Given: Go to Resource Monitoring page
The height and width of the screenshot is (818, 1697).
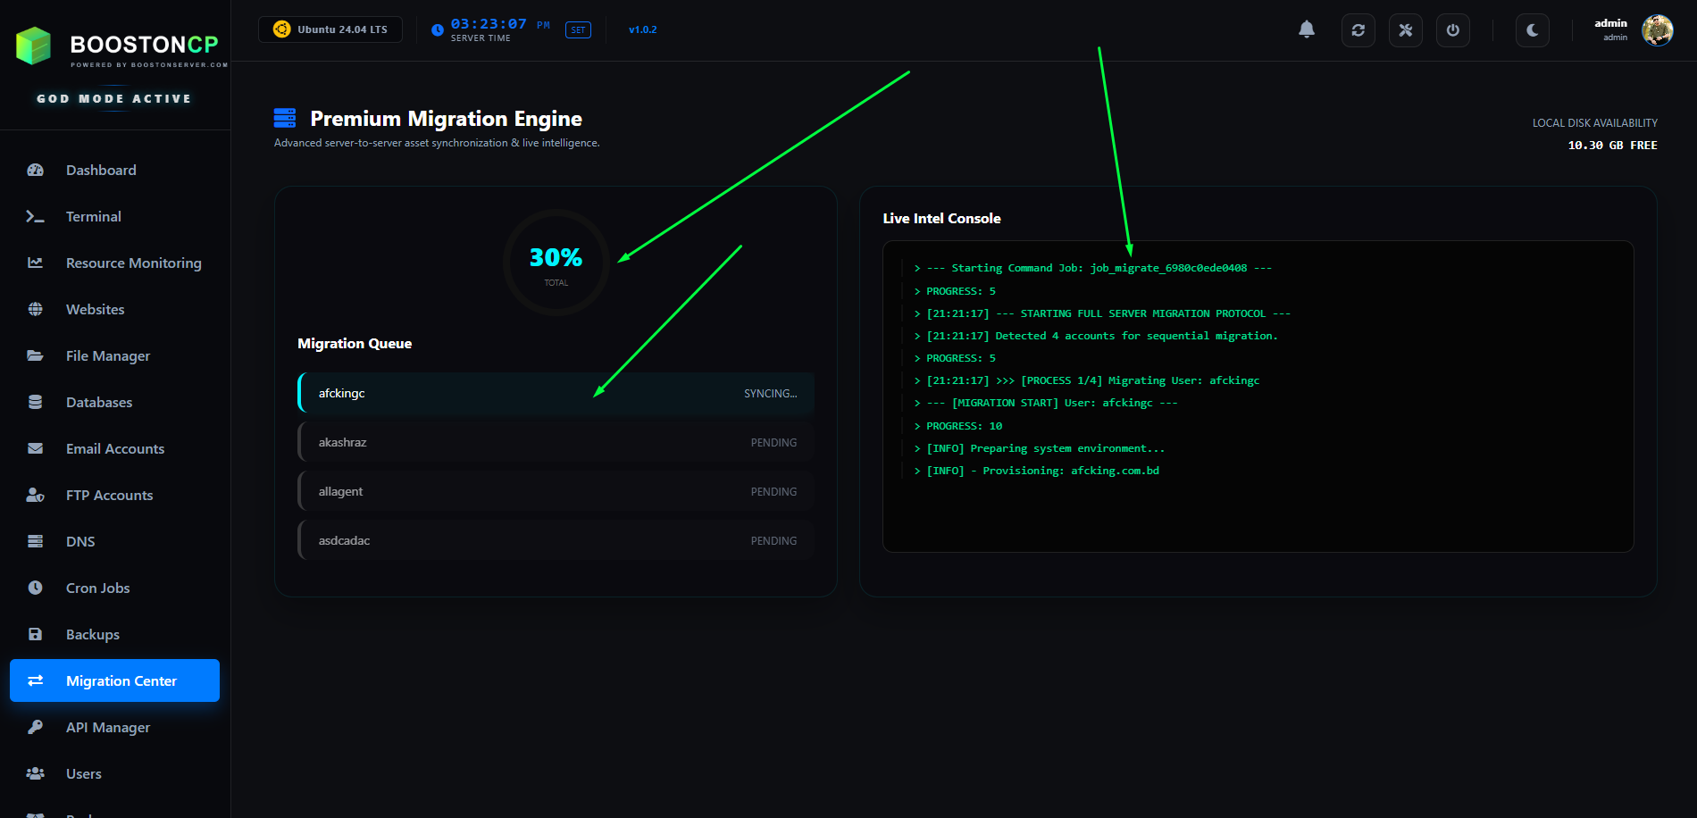Looking at the screenshot, I should 133,263.
